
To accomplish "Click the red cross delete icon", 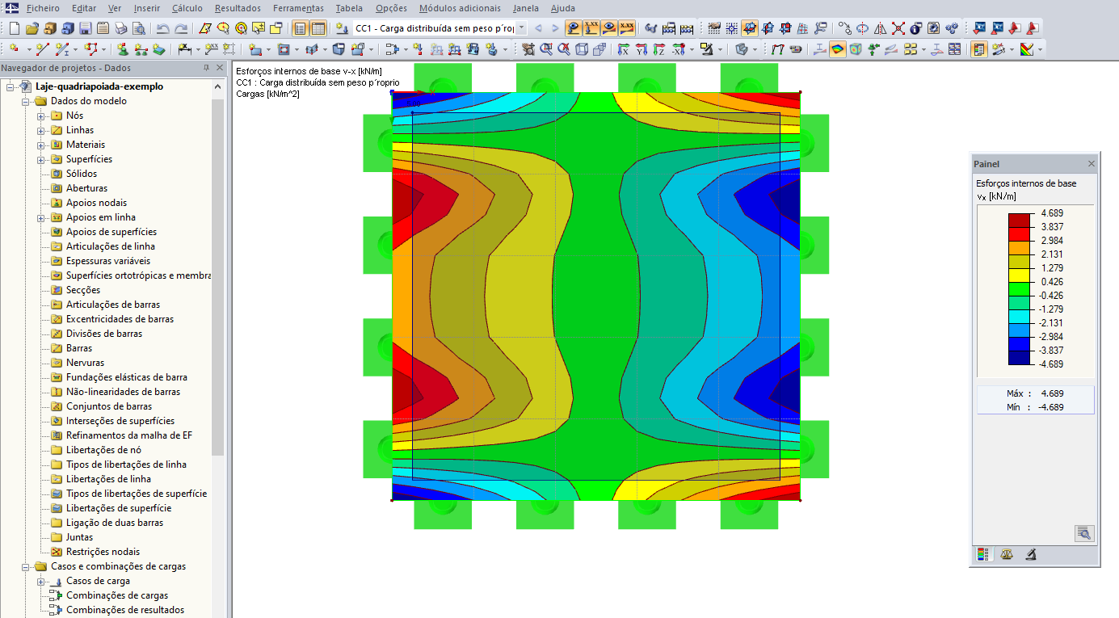I will coord(898,28).
